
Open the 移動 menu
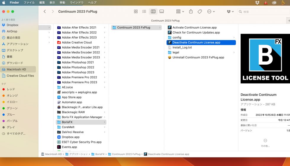click(x=62, y=2)
